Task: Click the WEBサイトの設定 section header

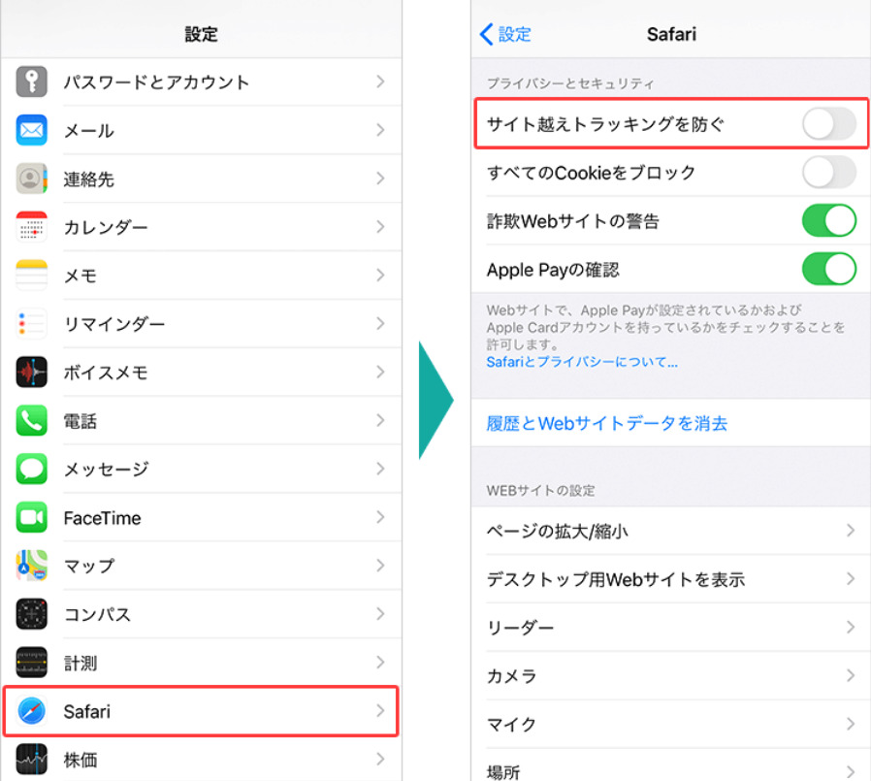Action: (x=540, y=491)
